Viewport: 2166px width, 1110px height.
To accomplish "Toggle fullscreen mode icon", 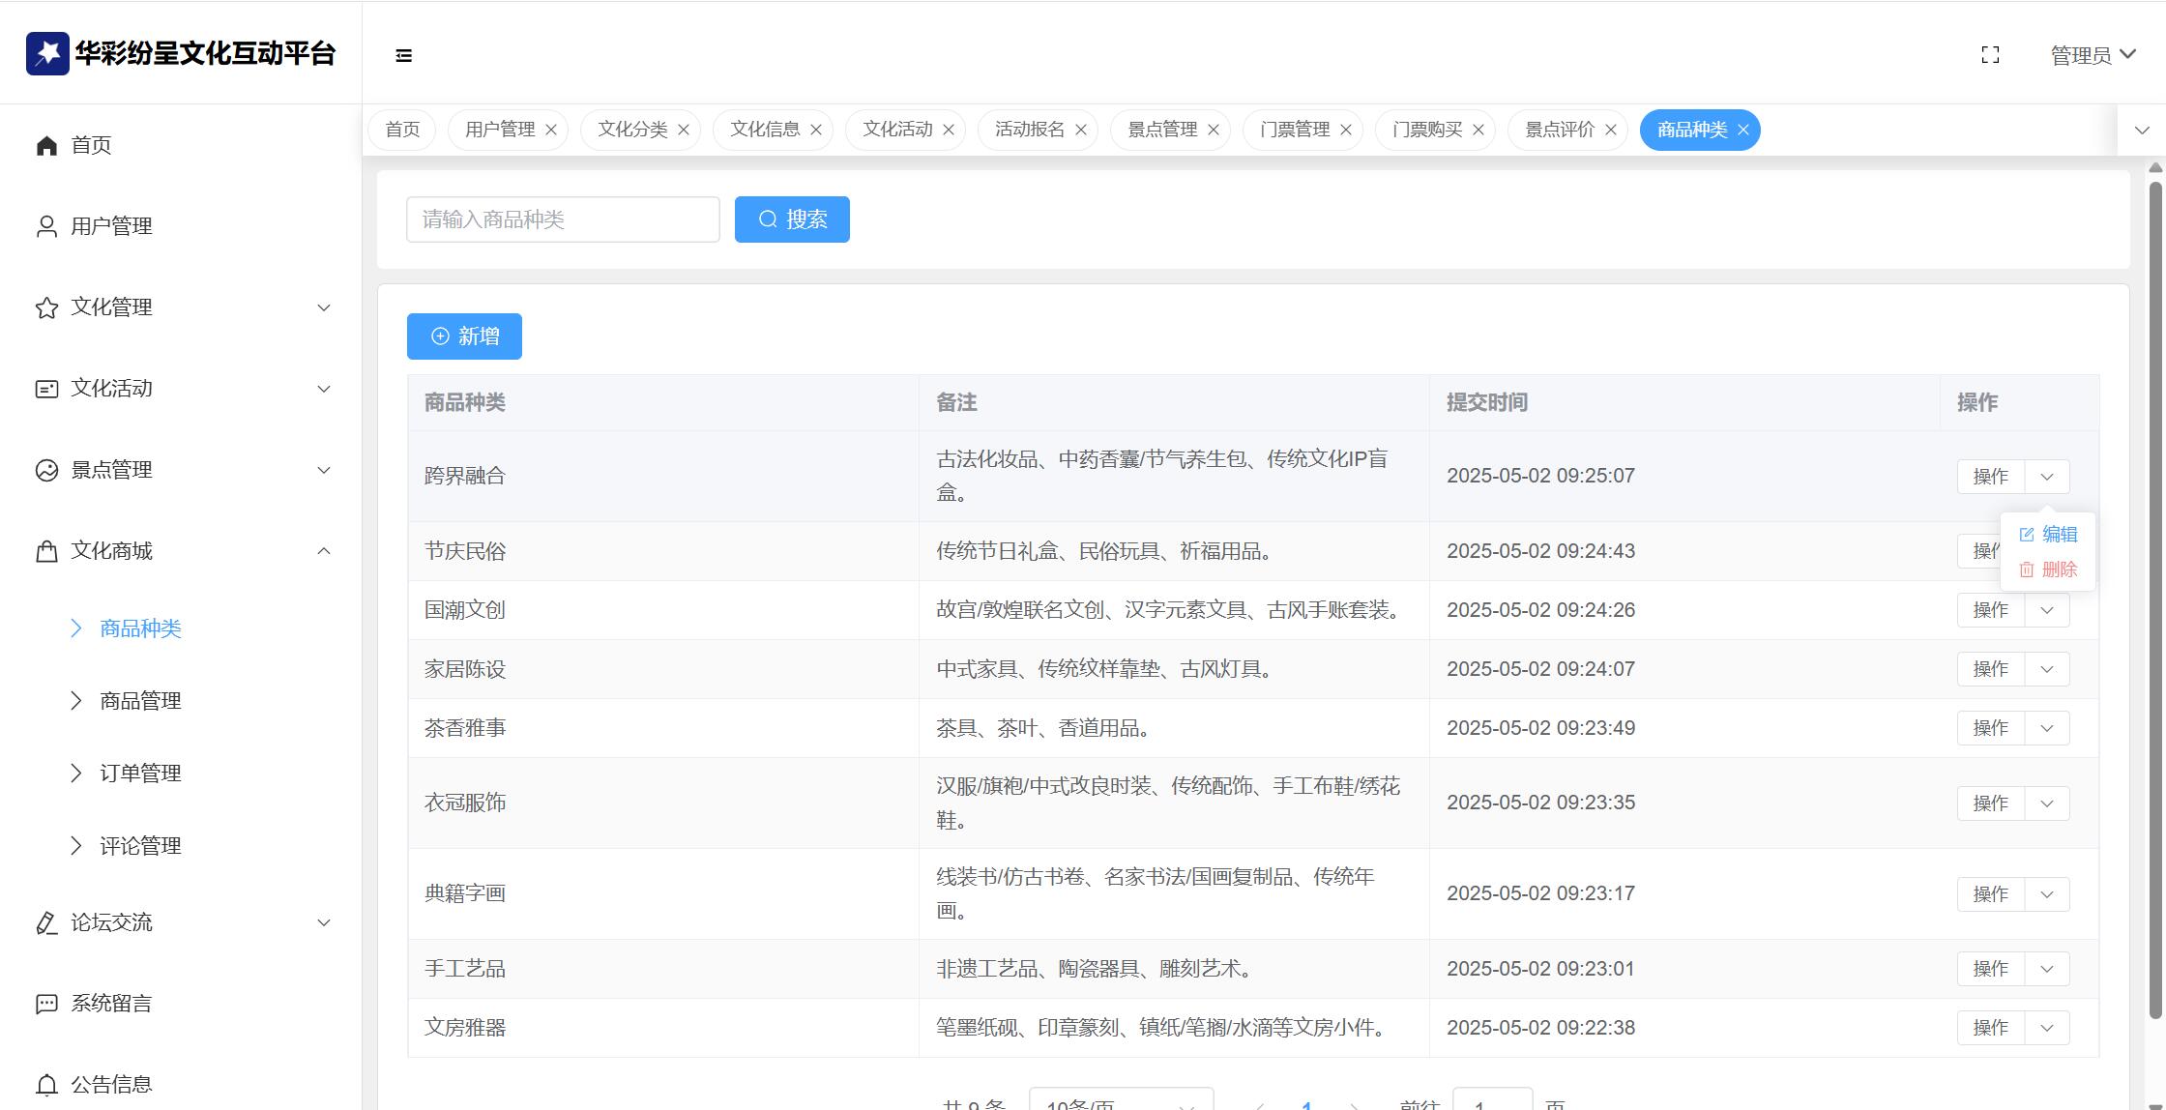I will click(1990, 55).
